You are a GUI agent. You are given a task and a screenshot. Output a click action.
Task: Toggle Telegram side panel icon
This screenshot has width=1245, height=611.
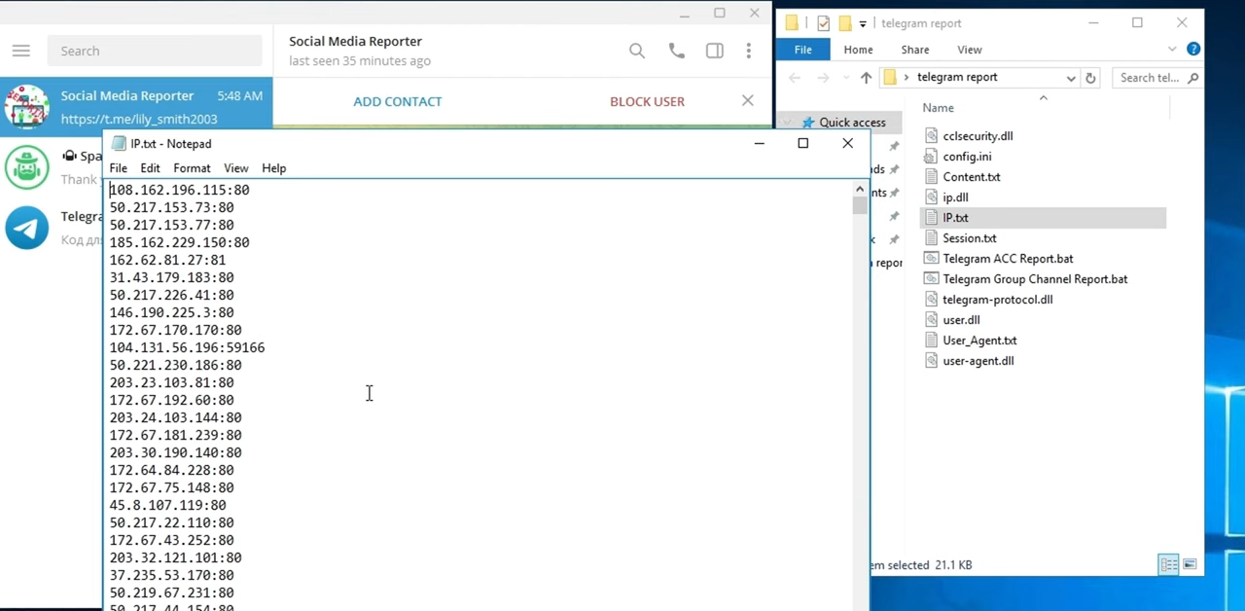click(x=715, y=51)
